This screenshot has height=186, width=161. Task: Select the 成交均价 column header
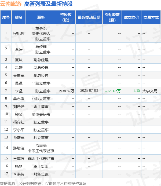[x=131, y=17]
